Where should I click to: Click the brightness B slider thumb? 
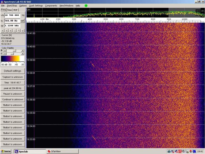[x=14, y=51]
